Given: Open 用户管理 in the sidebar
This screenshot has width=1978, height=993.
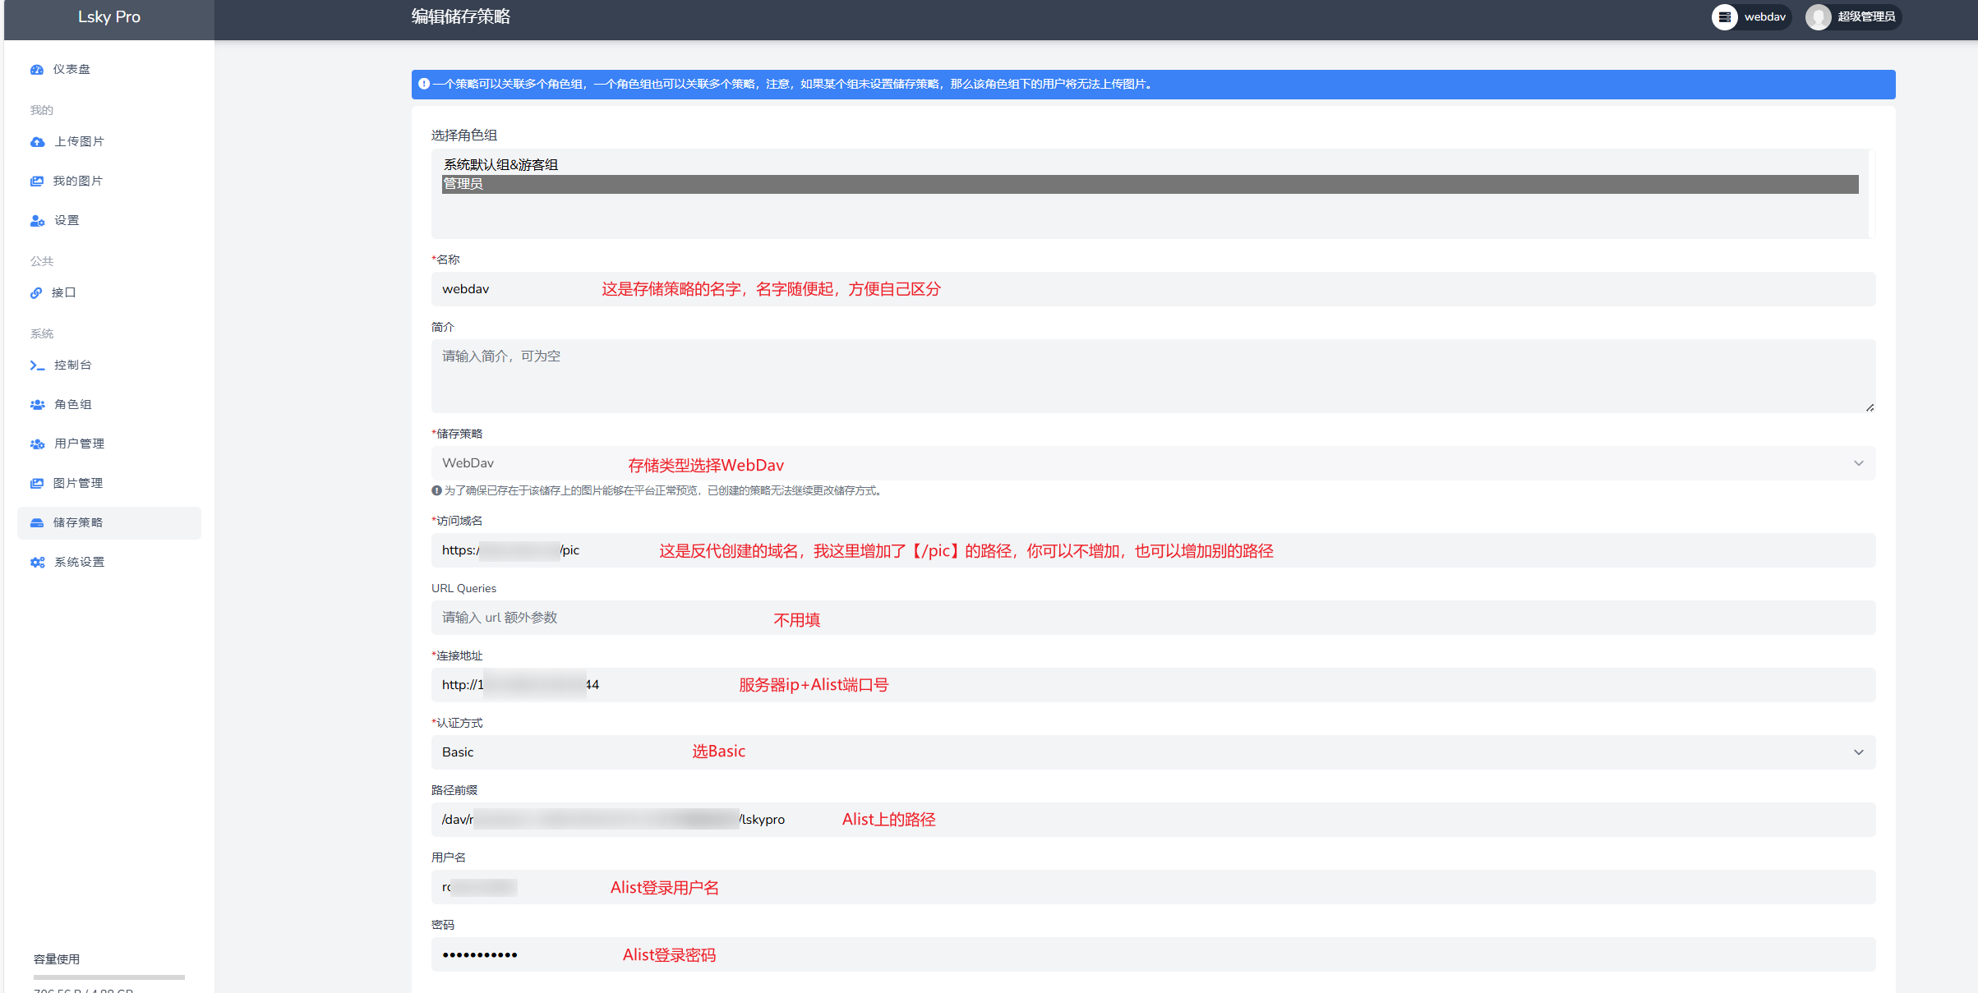Looking at the screenshot, I should pyautogui.click(x=79, y=444).
